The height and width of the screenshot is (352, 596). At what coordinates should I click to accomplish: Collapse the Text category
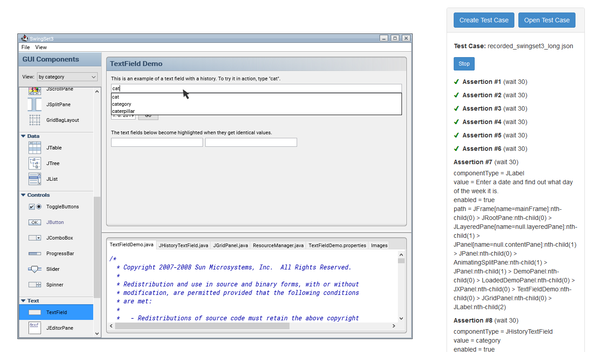23,301
